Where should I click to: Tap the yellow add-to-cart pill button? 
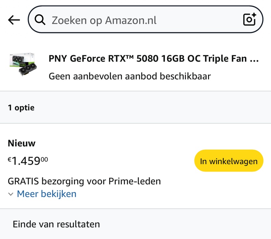click(x=228, y=161)
